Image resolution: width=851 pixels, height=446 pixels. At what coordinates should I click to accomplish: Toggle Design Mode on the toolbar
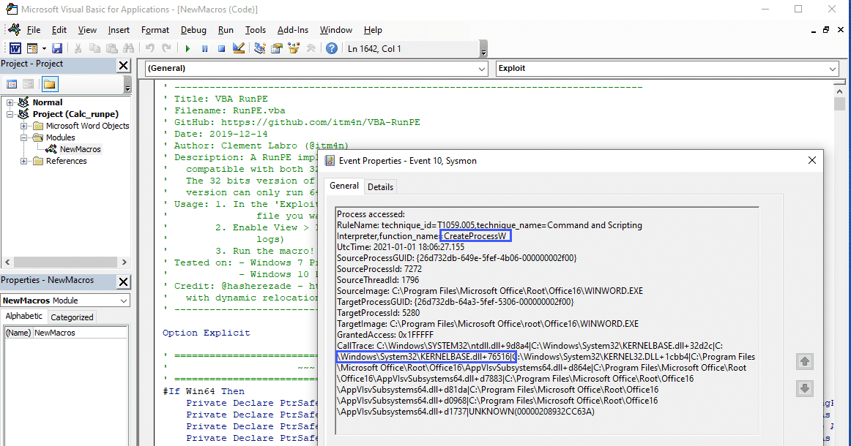[239, 48]
